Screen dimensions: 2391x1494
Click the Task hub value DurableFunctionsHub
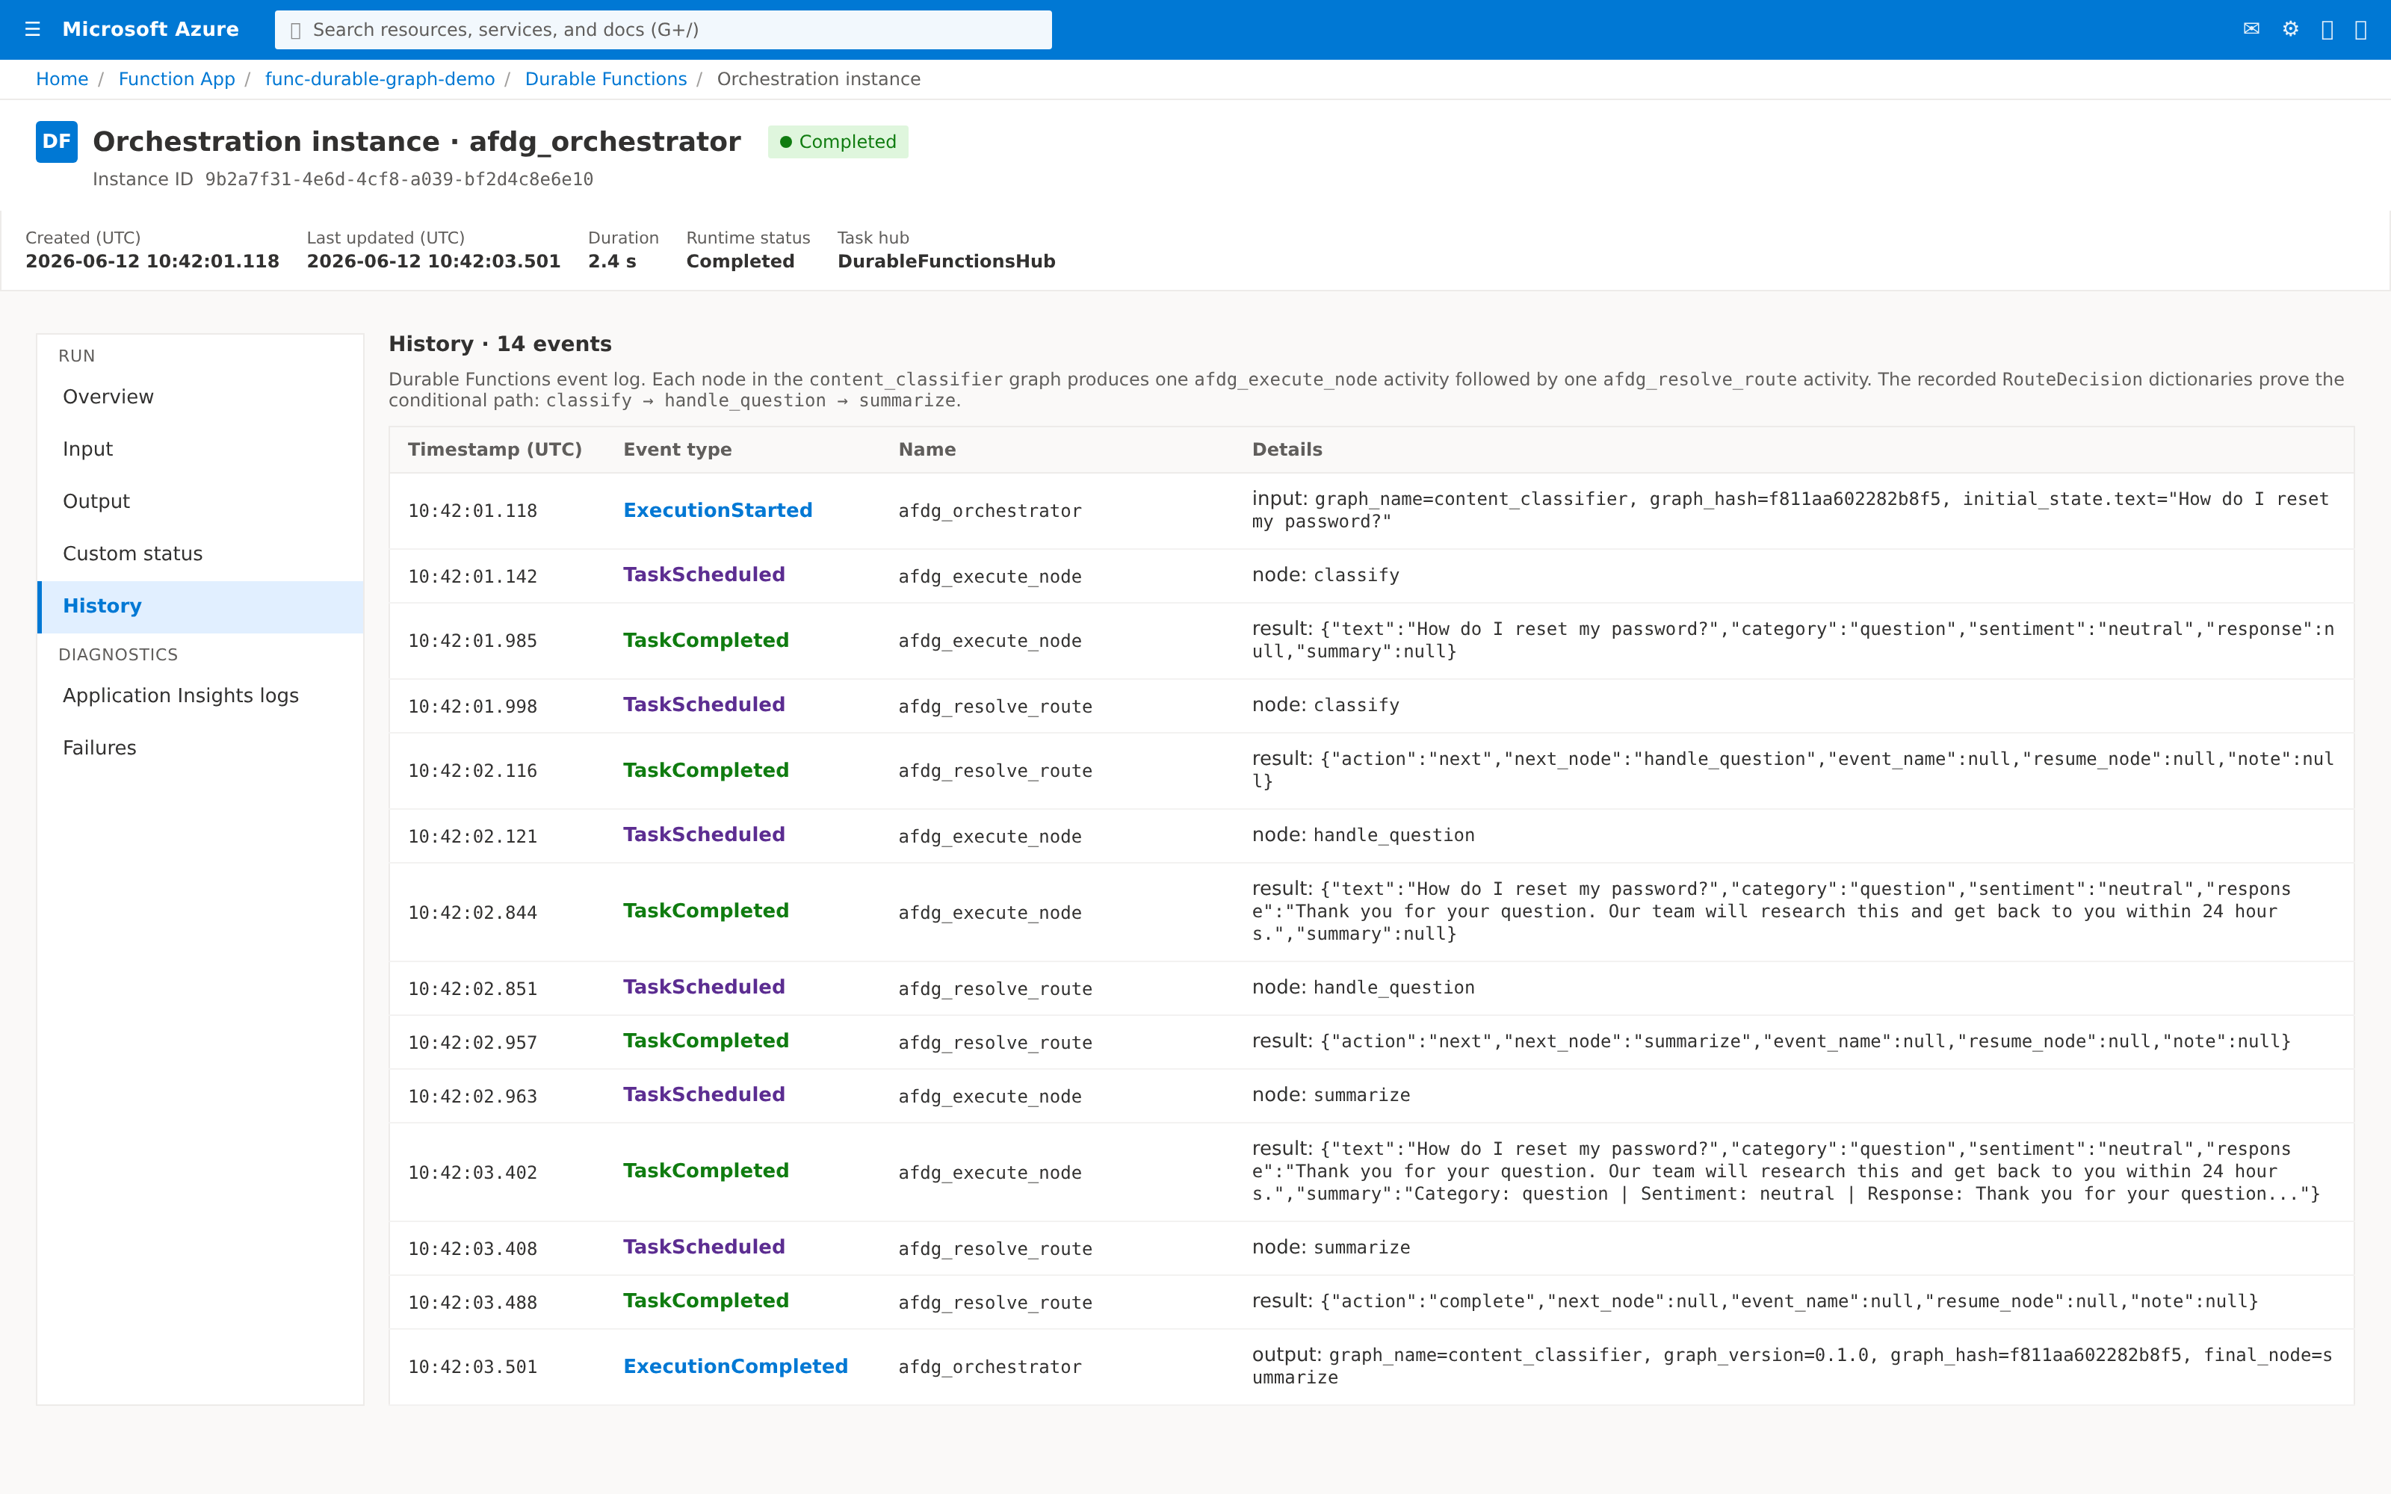[x=945, y=262]
